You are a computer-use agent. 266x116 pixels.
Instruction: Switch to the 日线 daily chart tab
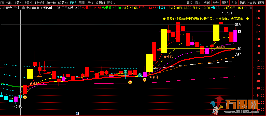pyautogui.click(x=73, y=3)
